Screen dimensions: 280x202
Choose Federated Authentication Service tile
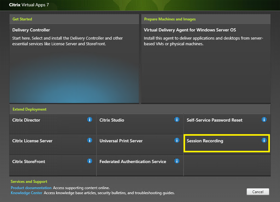140,166
